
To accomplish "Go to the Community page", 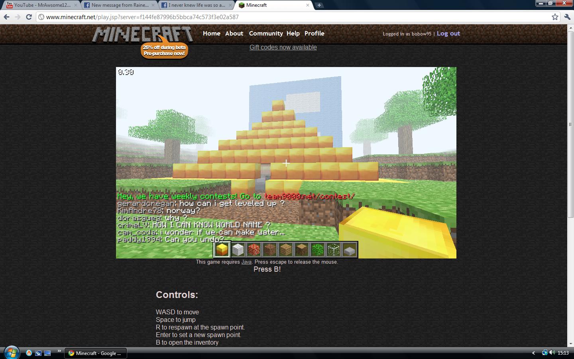I will 266,34.
